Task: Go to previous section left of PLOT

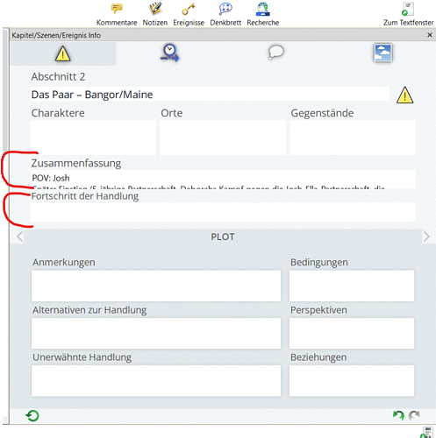Action: (19, 237)
